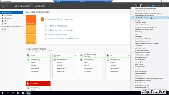Open ADSI Edit from Tools
Screen dimensions: 169x95
point(137,20)
